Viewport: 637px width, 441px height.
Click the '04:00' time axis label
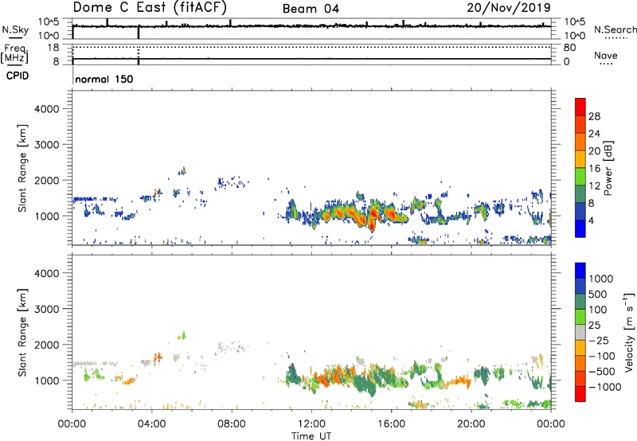point(151,424)
